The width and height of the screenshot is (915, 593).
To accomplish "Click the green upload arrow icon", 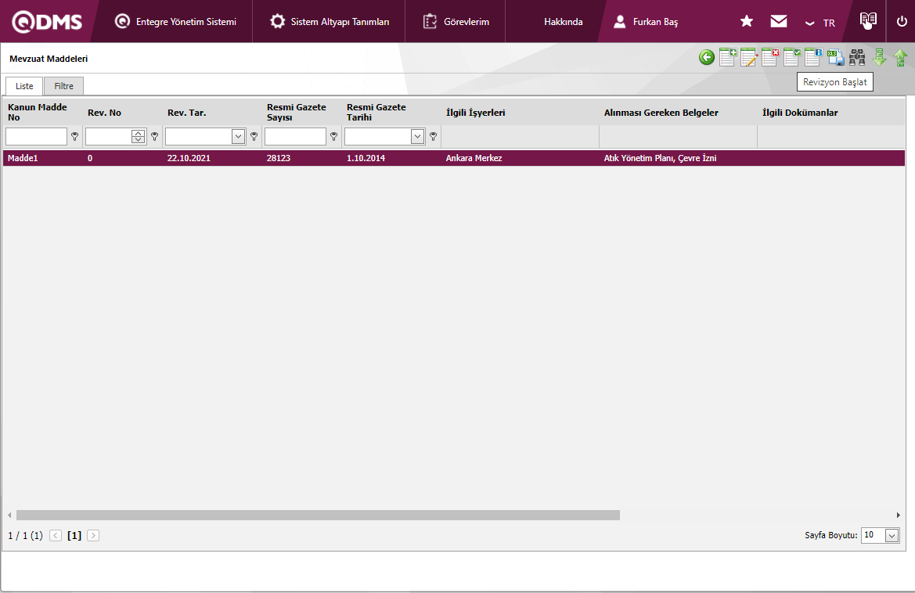I will pos(900,57).
